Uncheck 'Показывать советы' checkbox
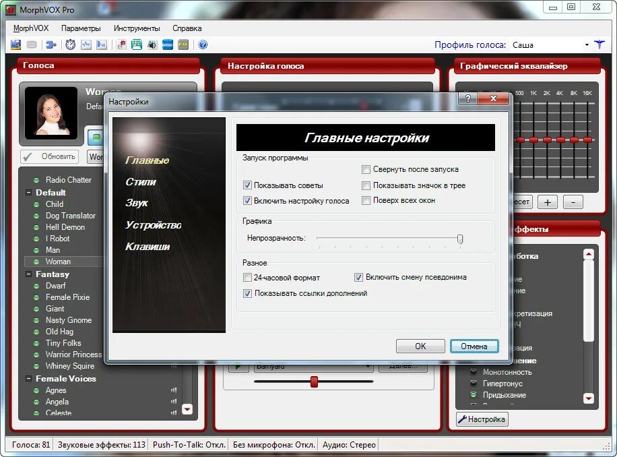 coord(247,185)
